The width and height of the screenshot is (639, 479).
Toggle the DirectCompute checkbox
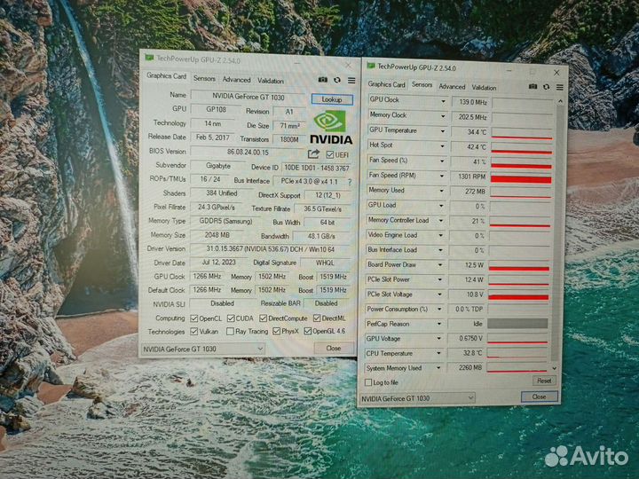point(263,318)
